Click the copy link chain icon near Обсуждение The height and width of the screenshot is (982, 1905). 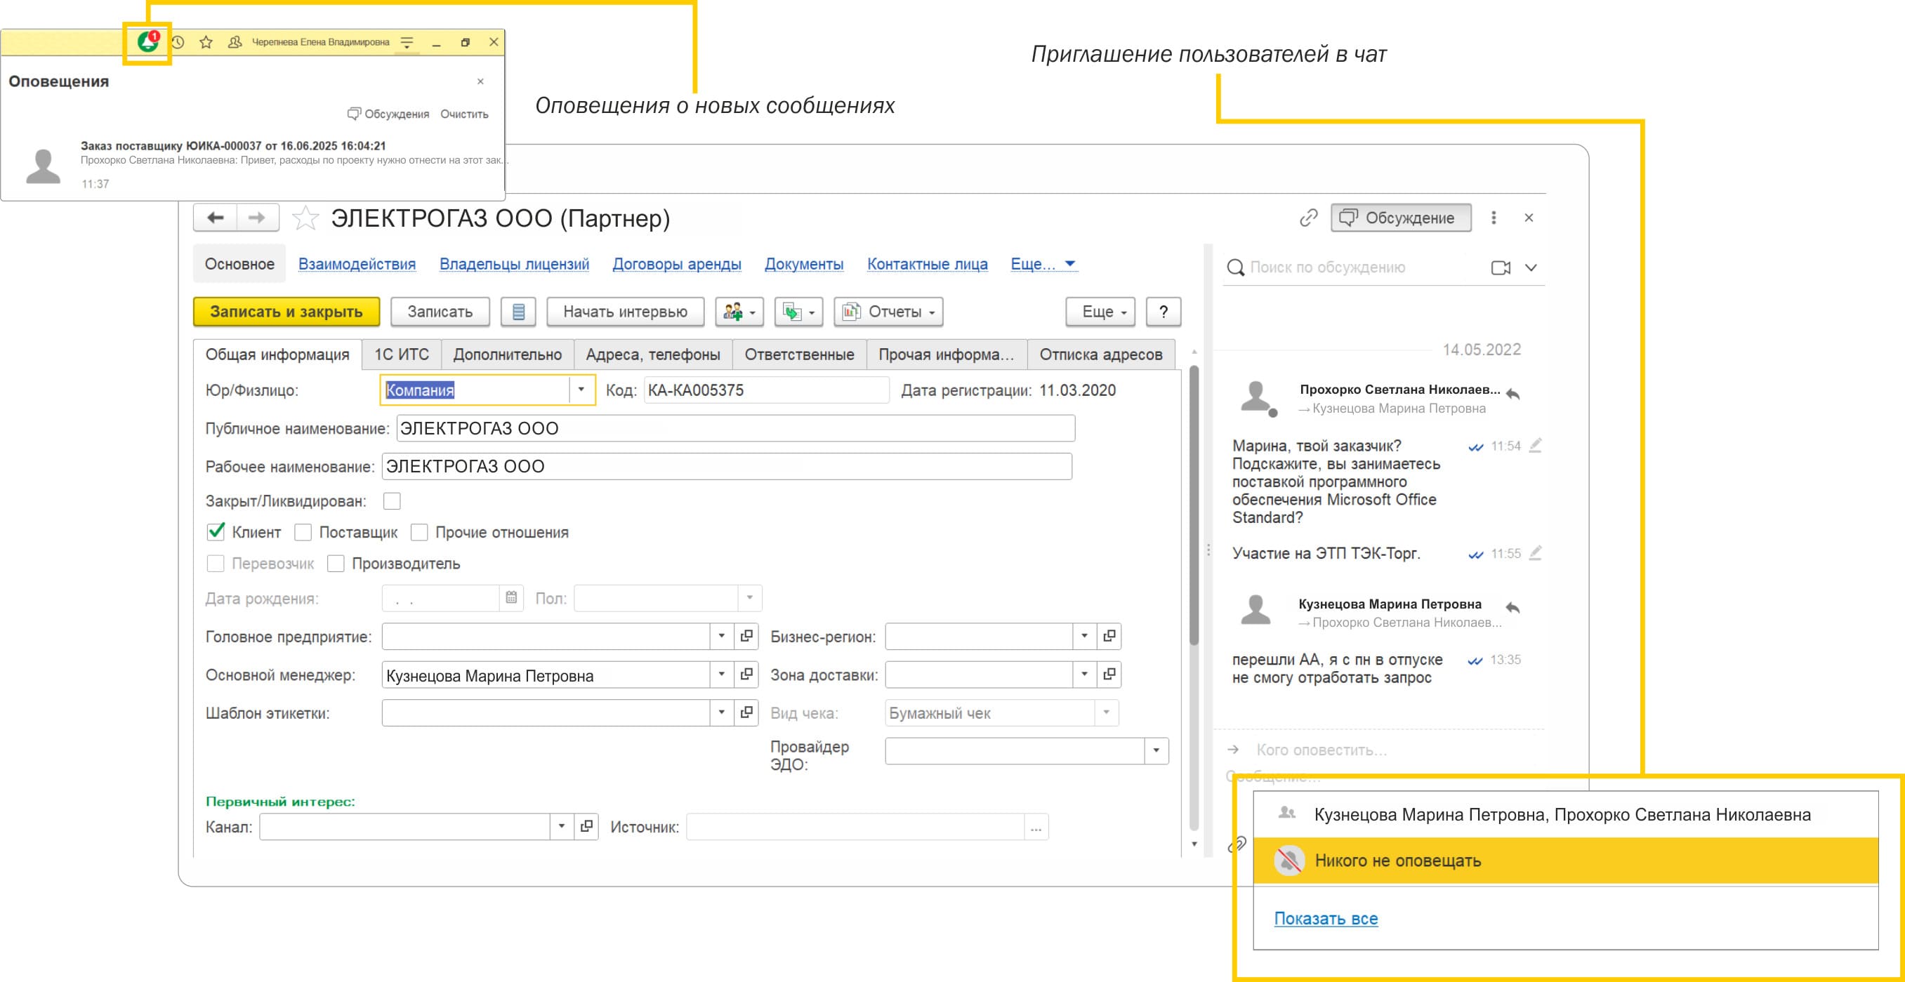click(1308, 218)
